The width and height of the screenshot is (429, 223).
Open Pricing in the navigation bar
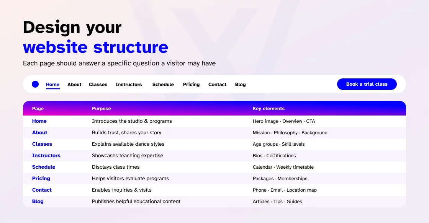pos(191,85)
